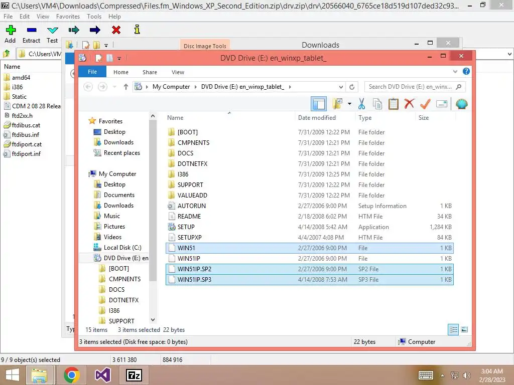Click the folder options icon in toolbar
This screenshot has width=514, height=385.
pyautogui.click(x=337, y=104)
